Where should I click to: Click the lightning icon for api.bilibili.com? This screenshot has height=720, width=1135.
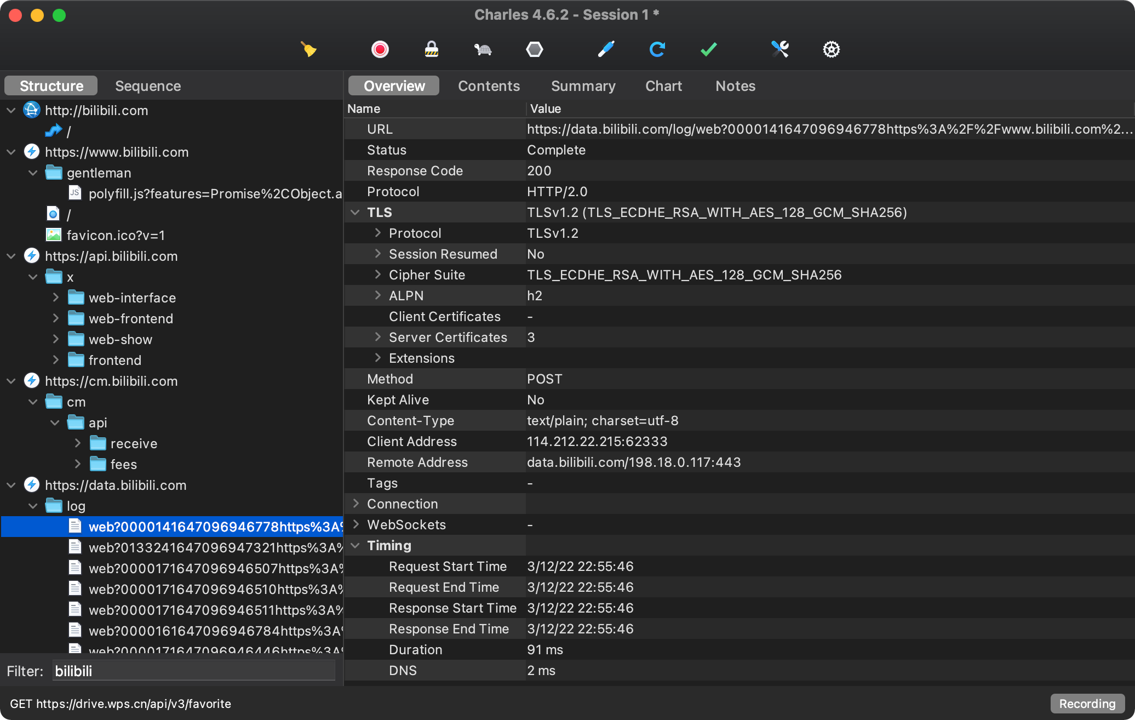(x=32, y=256)
